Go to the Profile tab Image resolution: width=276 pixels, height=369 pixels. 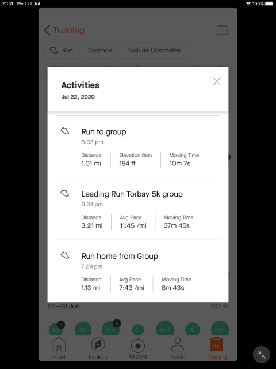tap(178, 348)
